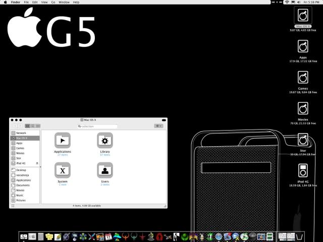Image resolution: width=323 pixels, height=242 pixels.
Task: Select the Movies drive icon on desktop
Action: (303, 108)
